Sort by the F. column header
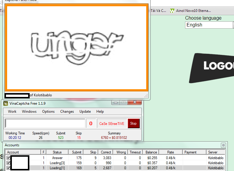Viewport: 234px width, 171px height. pyautogui.click(x=44, y=152)
